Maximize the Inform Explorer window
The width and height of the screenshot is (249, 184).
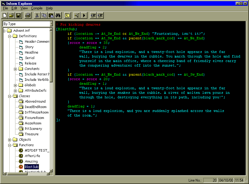[241, 3]
